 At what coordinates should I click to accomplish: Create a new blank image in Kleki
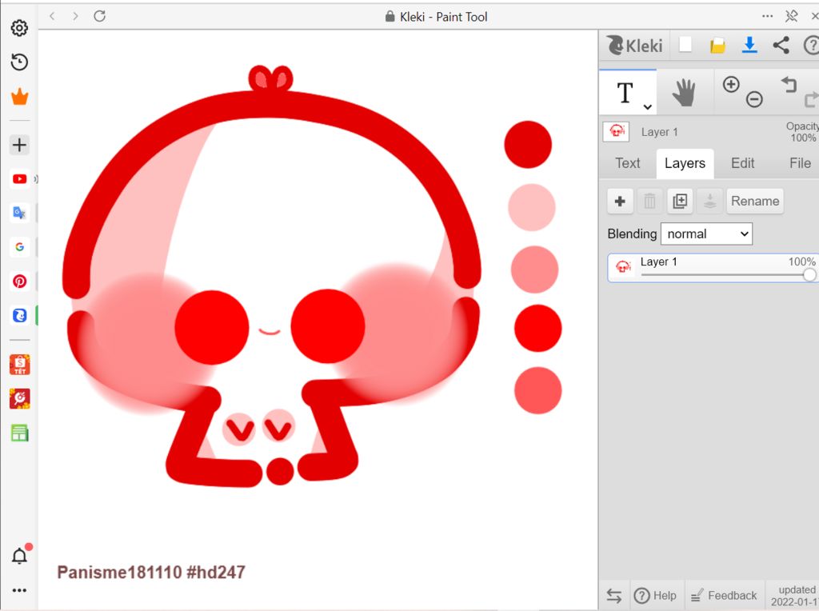685,45
